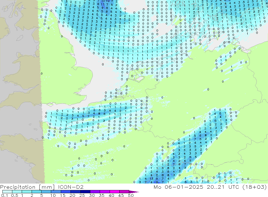
Task: Click the 45–50 mm legend color box
Action: pos(124,192)
